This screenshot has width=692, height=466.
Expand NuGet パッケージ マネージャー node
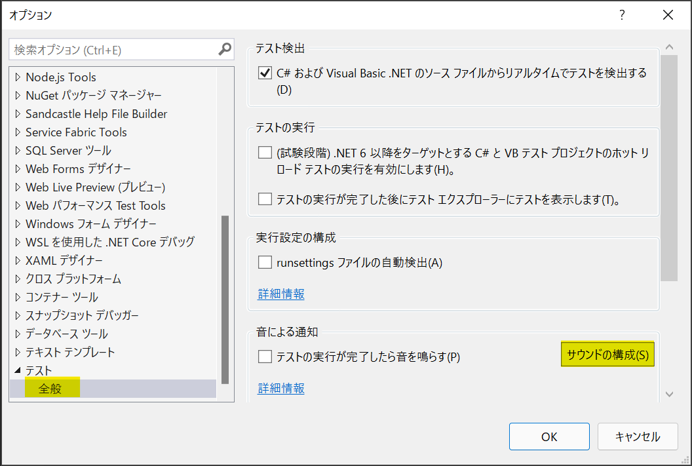[x=18, y=95]
